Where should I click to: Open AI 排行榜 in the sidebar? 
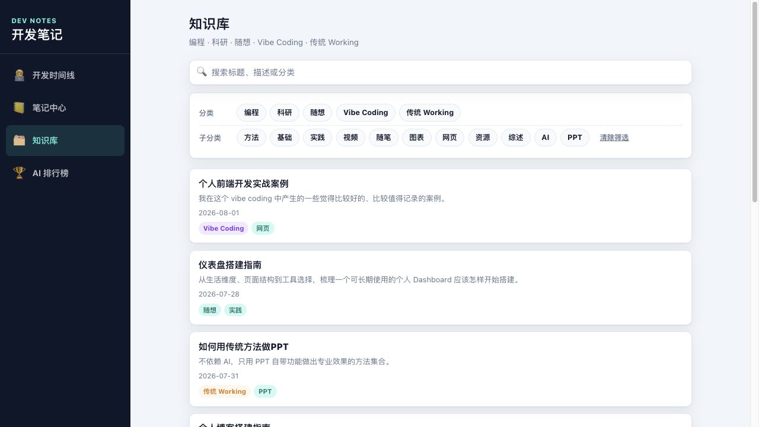point(65,173)
